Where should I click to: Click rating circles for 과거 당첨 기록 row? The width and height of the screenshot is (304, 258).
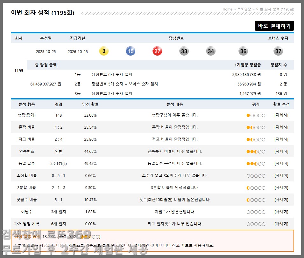(256, 224)
